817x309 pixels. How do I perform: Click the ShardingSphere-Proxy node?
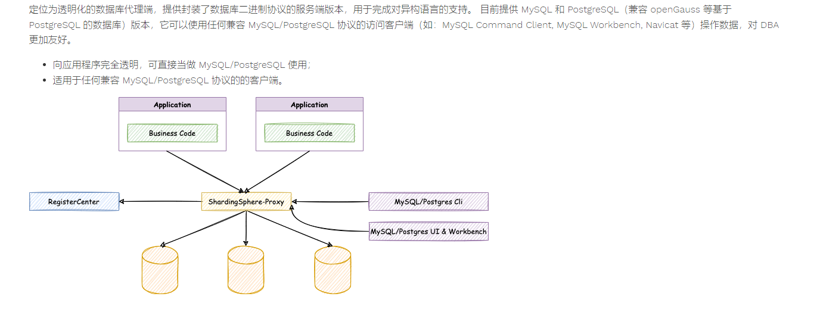coord(246,202)
